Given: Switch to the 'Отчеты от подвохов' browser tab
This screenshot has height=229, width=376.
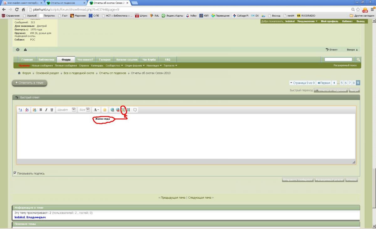Looking at the screenshot, I should pyautogui.click(x=66, y=3).
